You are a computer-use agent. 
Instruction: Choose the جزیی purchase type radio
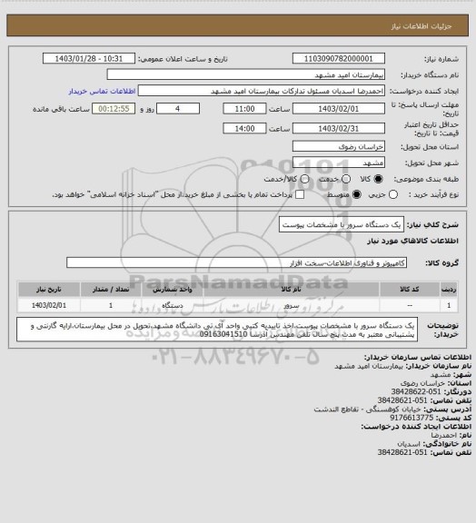tap(393, 194)
